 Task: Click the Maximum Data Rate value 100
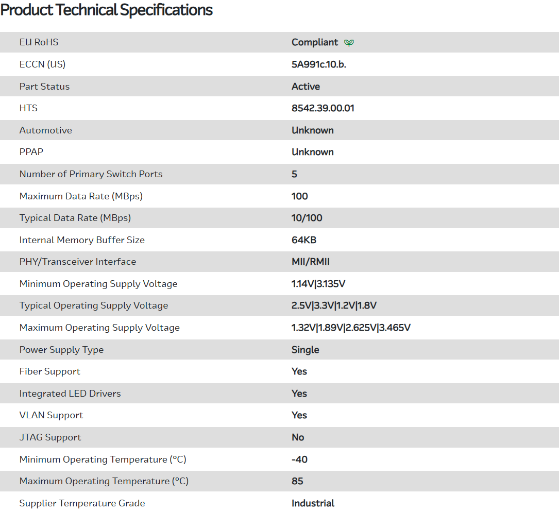click(x=299, y=196)
